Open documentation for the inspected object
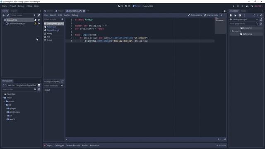265x149 pixels. pos(261,19)
